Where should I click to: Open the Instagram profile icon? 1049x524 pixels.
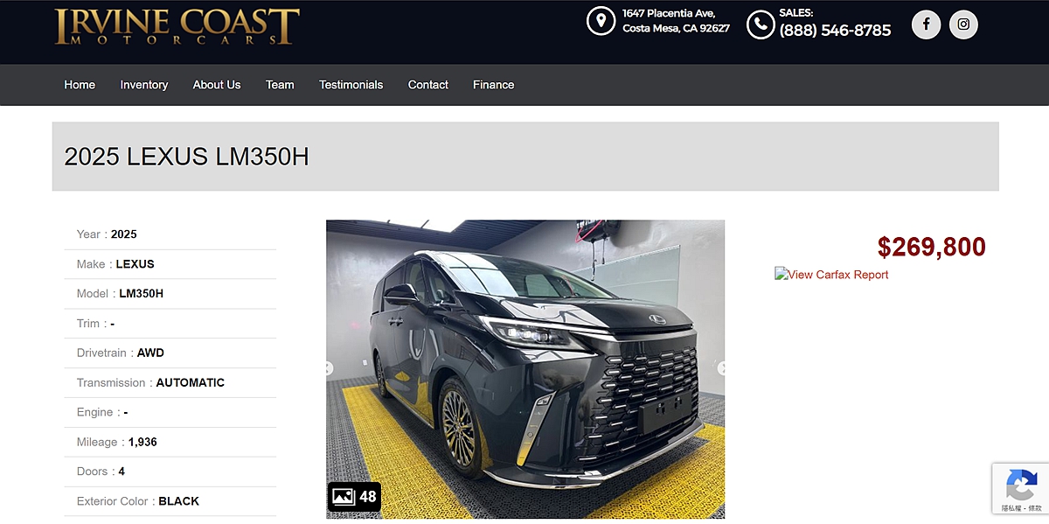(x=963, y=24)
